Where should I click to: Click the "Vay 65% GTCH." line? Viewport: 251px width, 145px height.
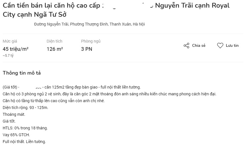(x=16, y=135)
